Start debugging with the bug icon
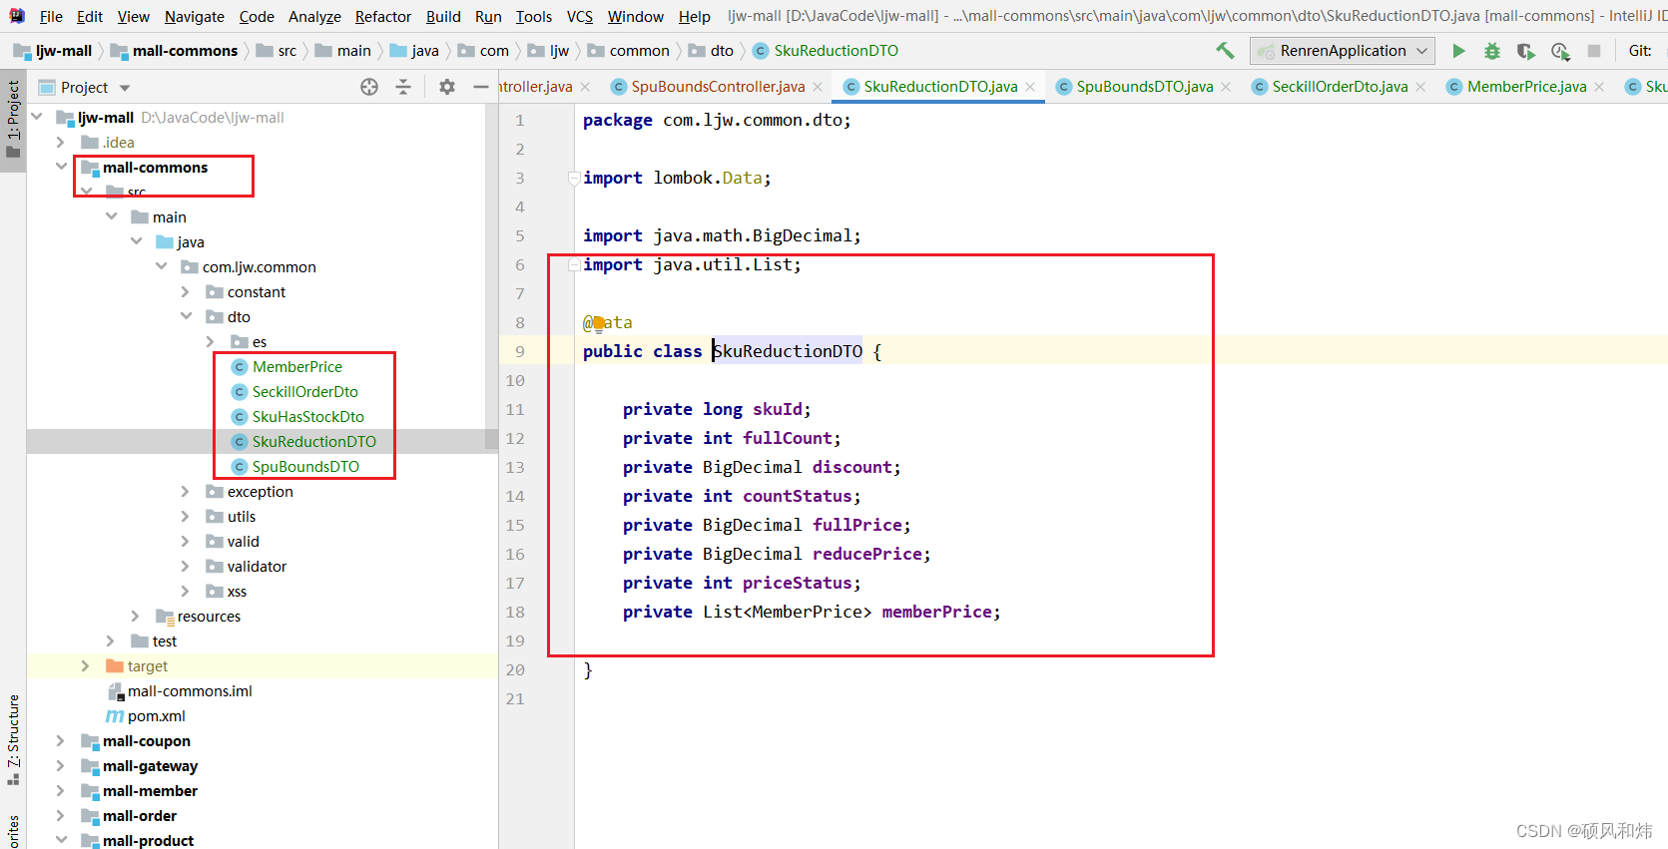1668x849 pixels. pos(1492,51)
